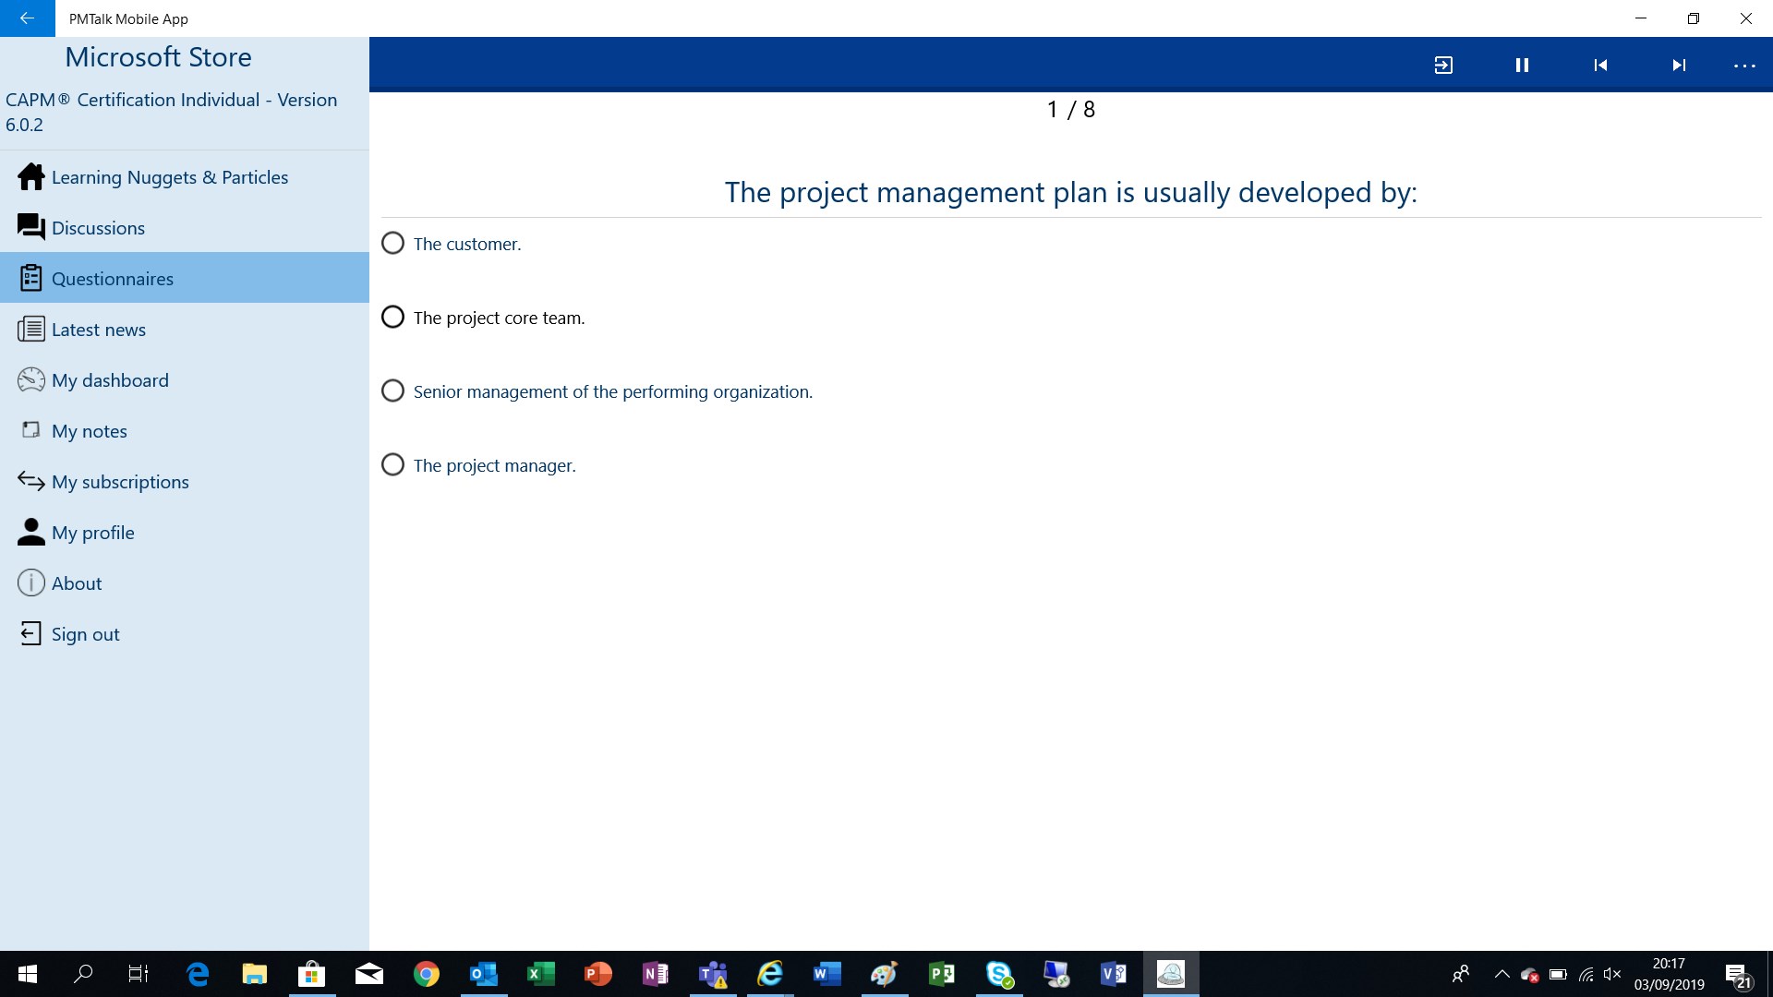Sign out of the app

(85, 634)
